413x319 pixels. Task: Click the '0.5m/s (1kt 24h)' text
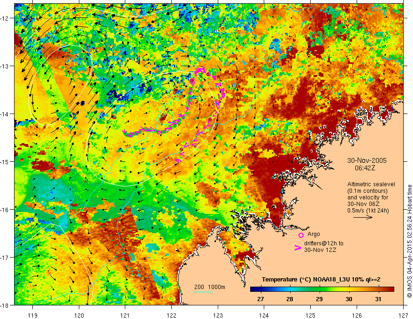tap(368, 211)
